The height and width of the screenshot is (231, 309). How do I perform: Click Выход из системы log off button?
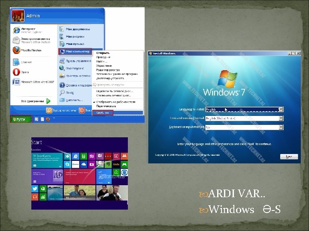[x=61, y=111]
